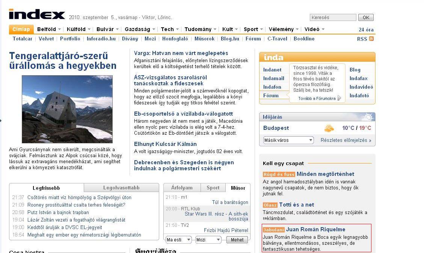Open the Videó menu

tap(312, 29)
